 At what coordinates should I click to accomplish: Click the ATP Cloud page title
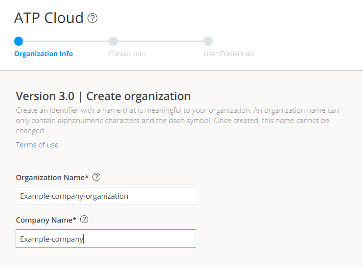point(49,18)
